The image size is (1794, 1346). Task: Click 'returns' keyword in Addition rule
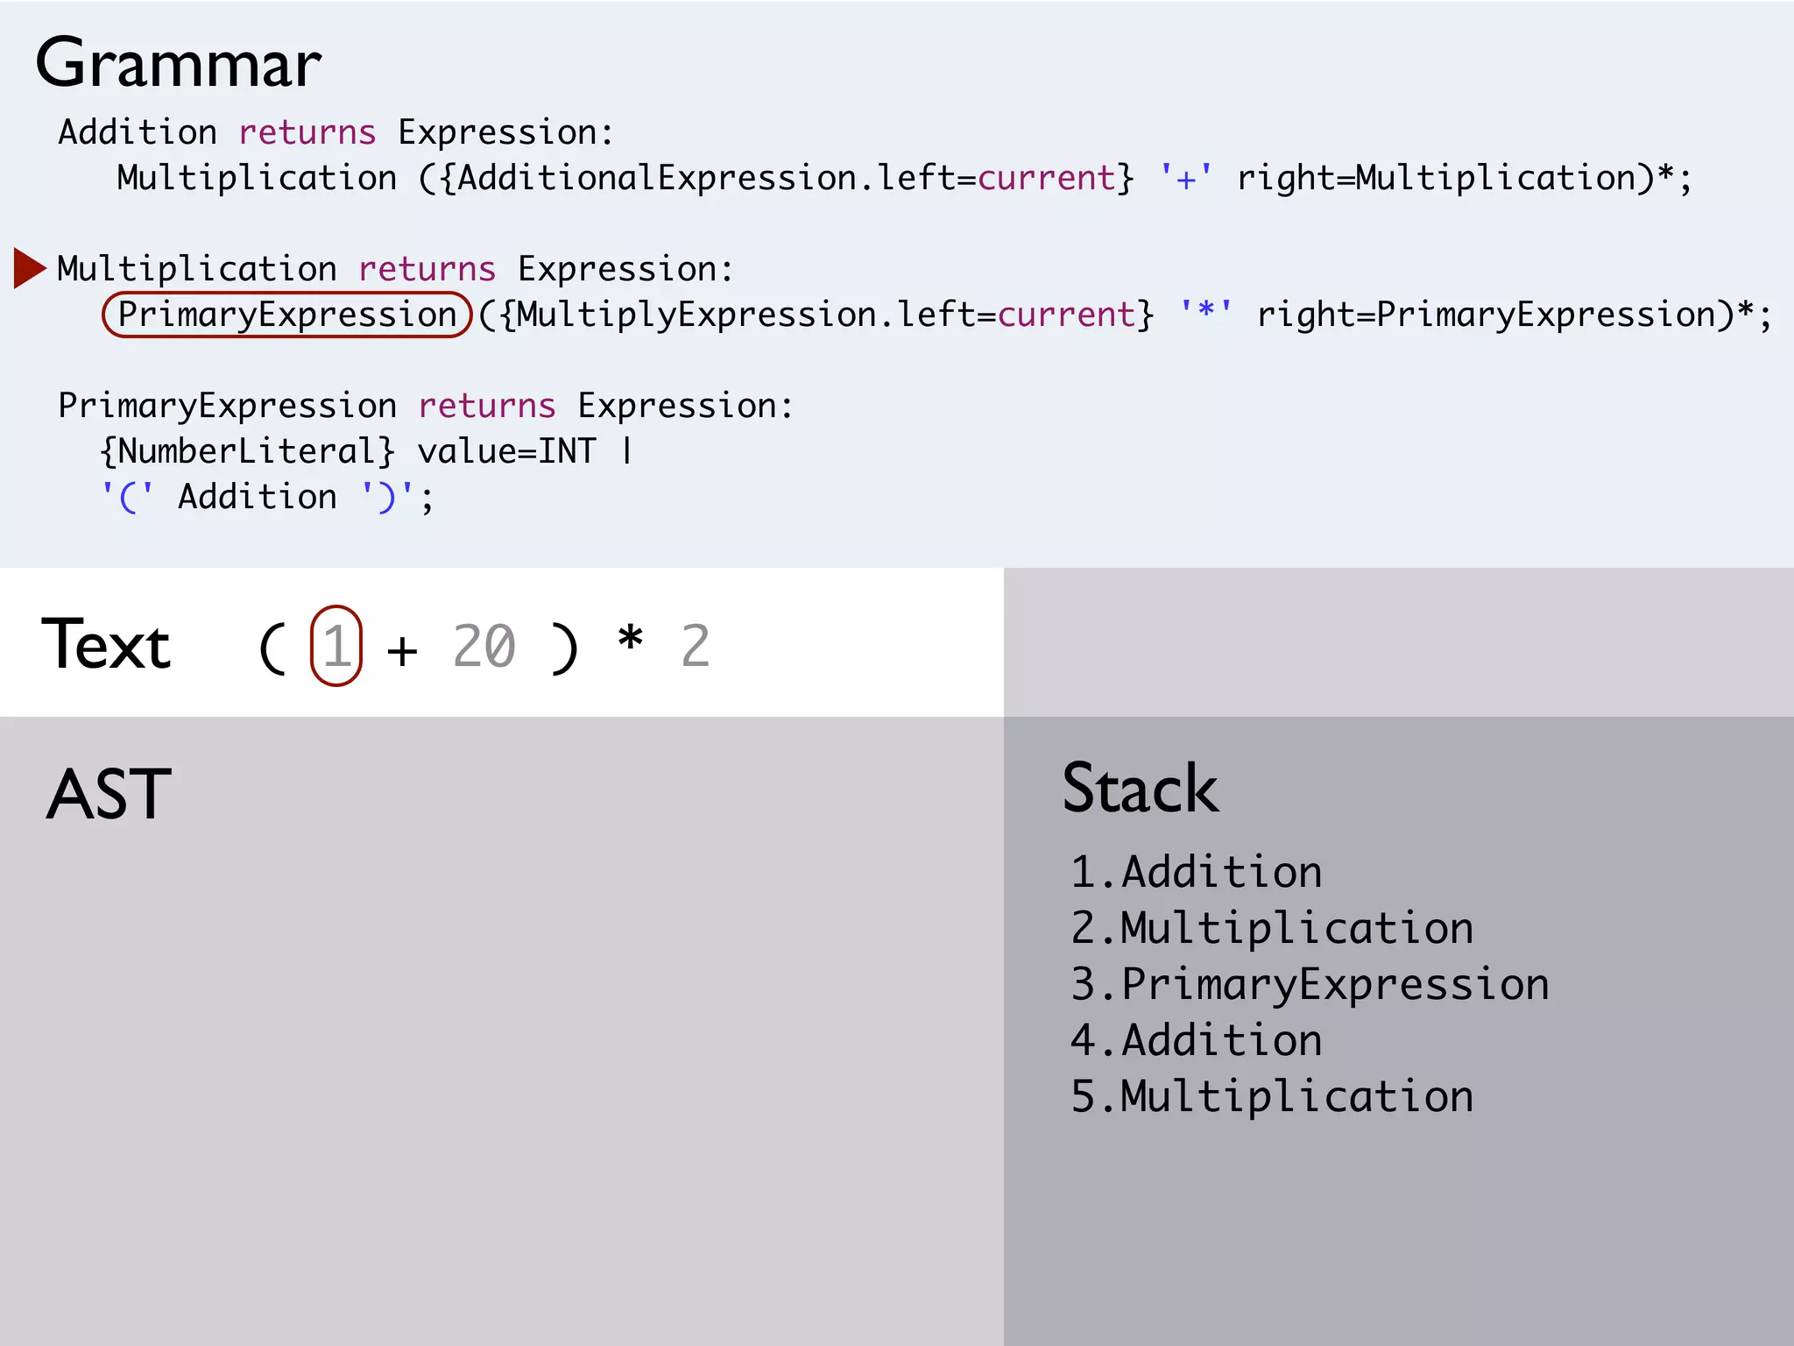[307, 132]
